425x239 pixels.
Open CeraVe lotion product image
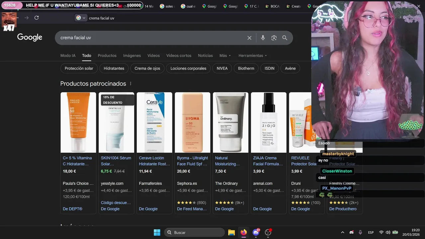(x=154, y=122)
